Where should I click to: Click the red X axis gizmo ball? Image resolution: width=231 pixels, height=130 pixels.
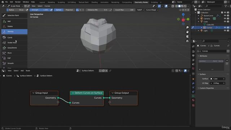coord(183,20)
